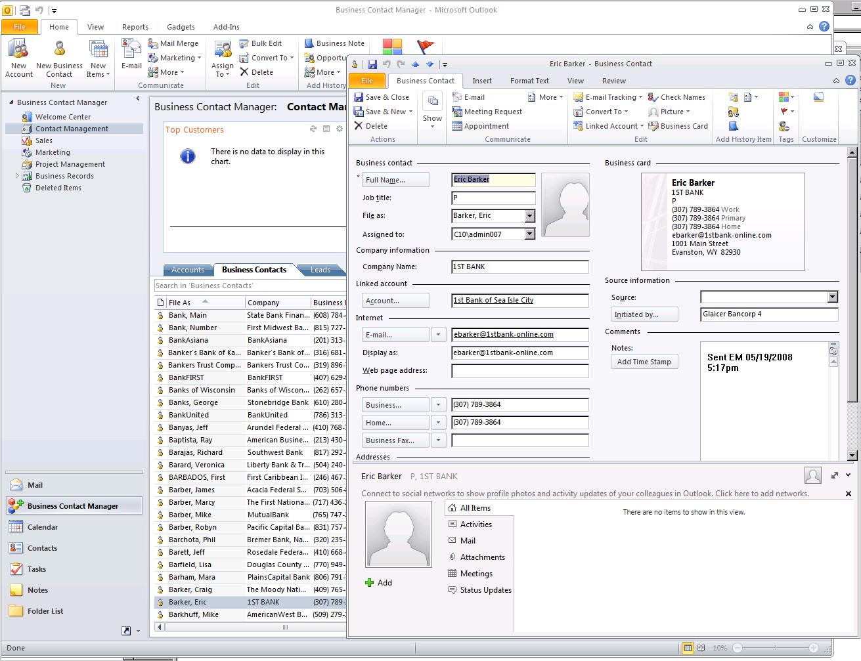Switch to the Accounts tab
The image size is (861, 661).
coord(188,270)
